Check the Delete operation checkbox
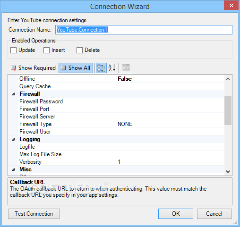 [79, 50]
